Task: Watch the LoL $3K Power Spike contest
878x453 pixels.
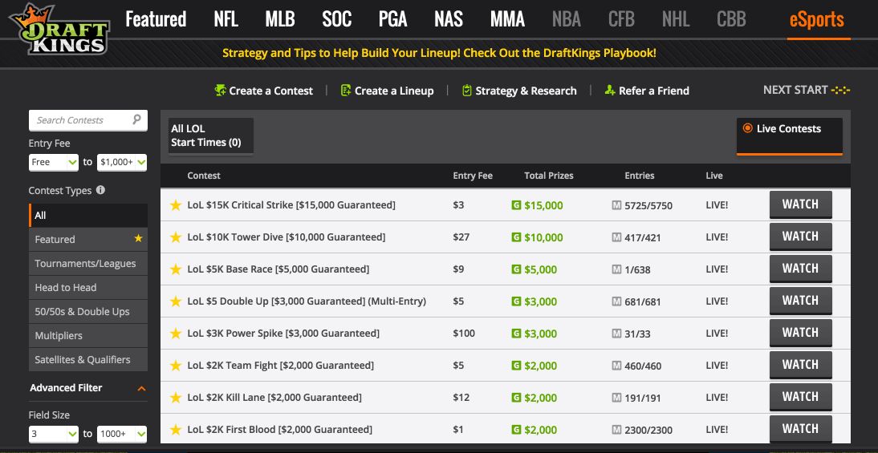Action: tap(801, 333)
